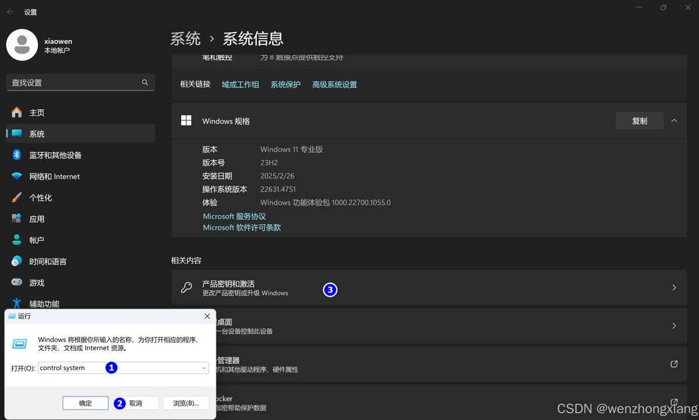Click 确定 in the Run dialog
Image resolution: width=699 pixels, height=420 pixels.
click(x=86, y=403)
